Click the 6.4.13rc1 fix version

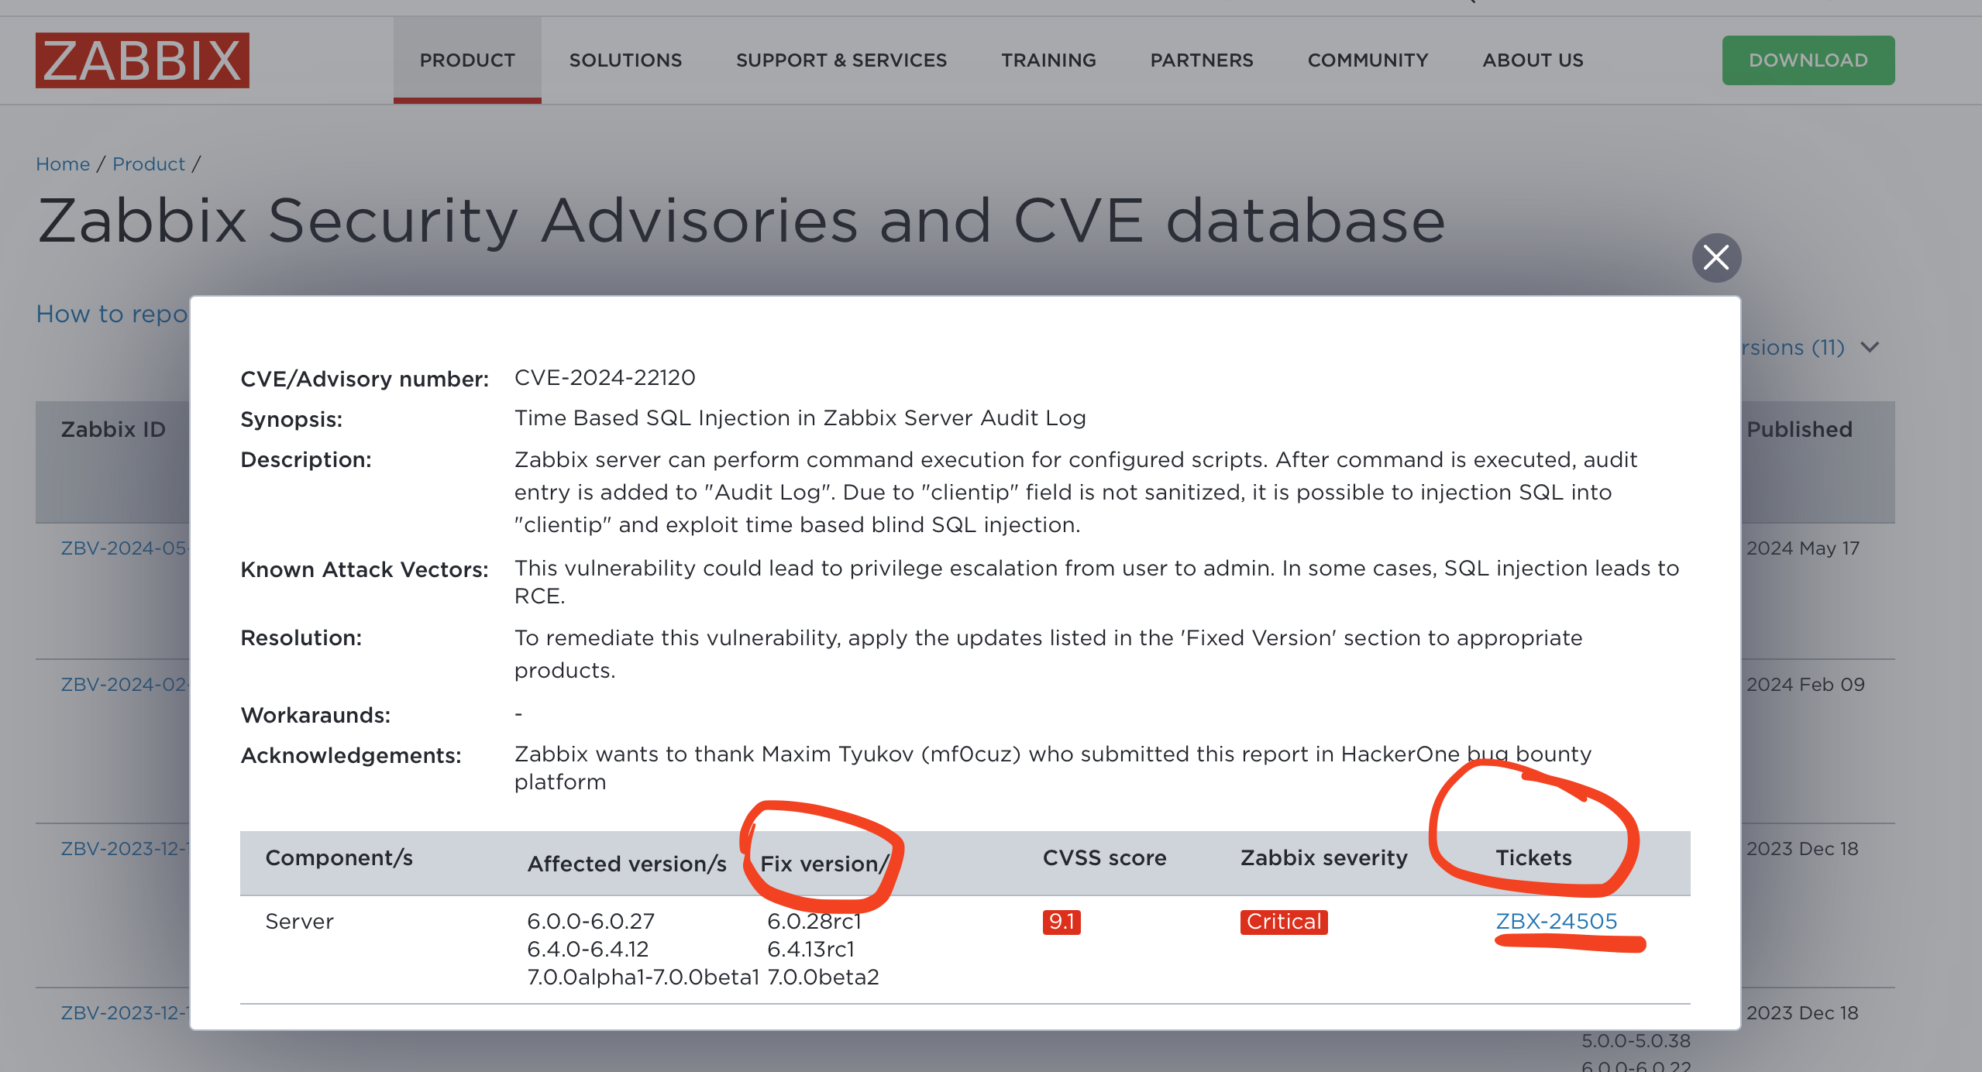click(x=810, y=949)
